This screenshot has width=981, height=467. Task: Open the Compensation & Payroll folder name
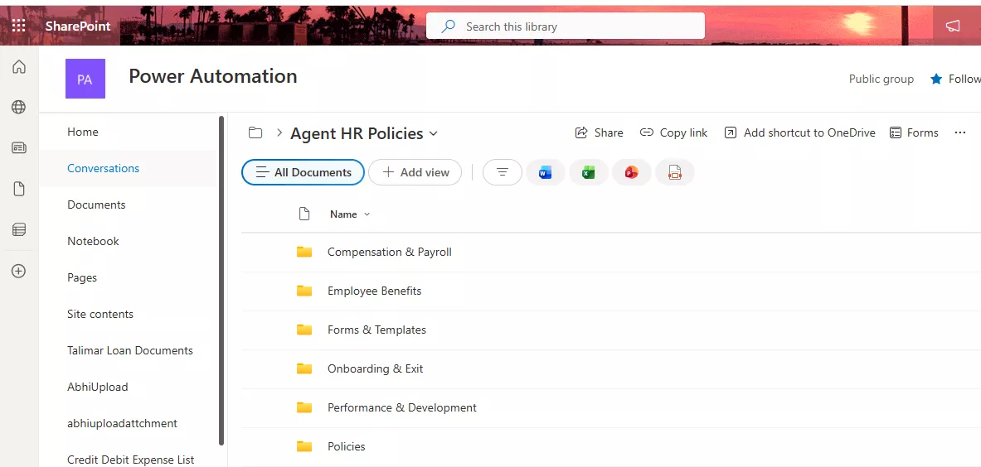[x=390, y=253]
